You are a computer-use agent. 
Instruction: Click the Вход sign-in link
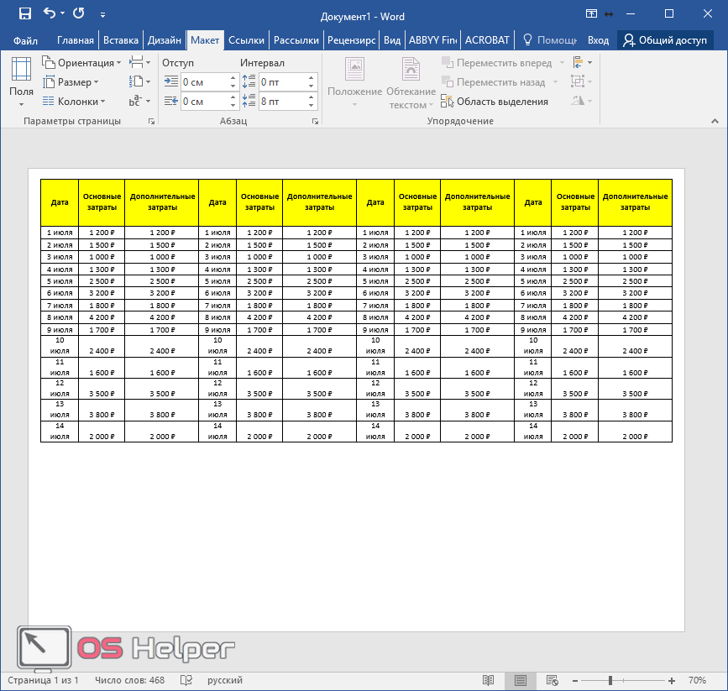coord(598,39)
